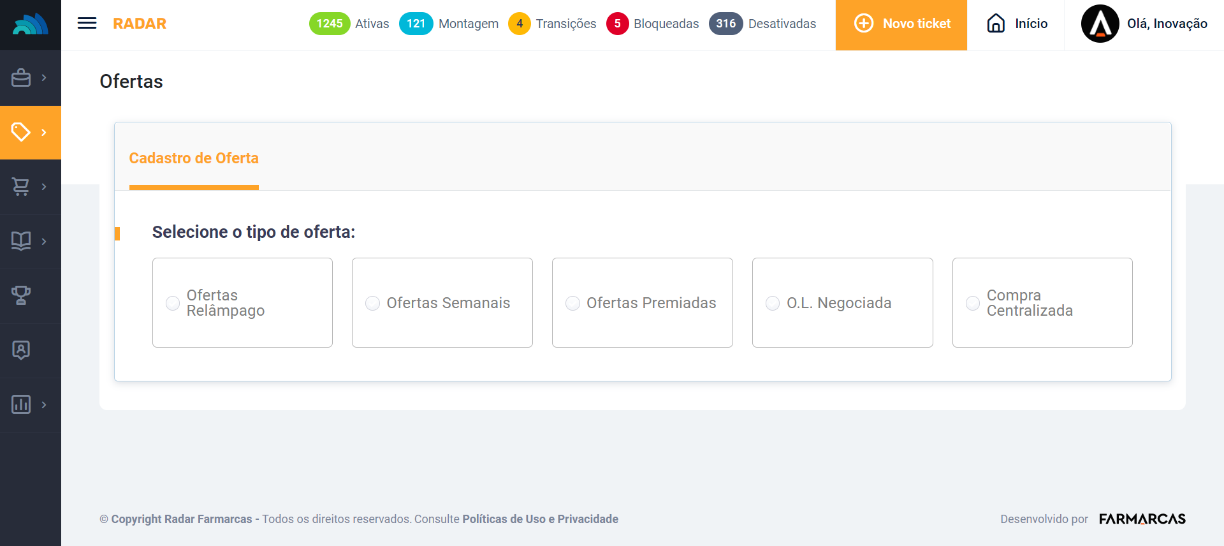Open the open-book catalog icon

click(21, 241)
